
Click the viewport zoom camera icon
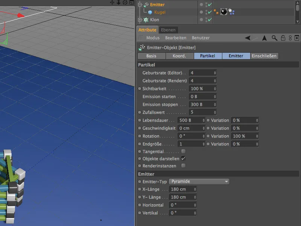point(119,2)
